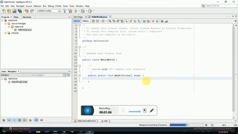Click the Profile Project toolbar icon

(x=90, y=11)
